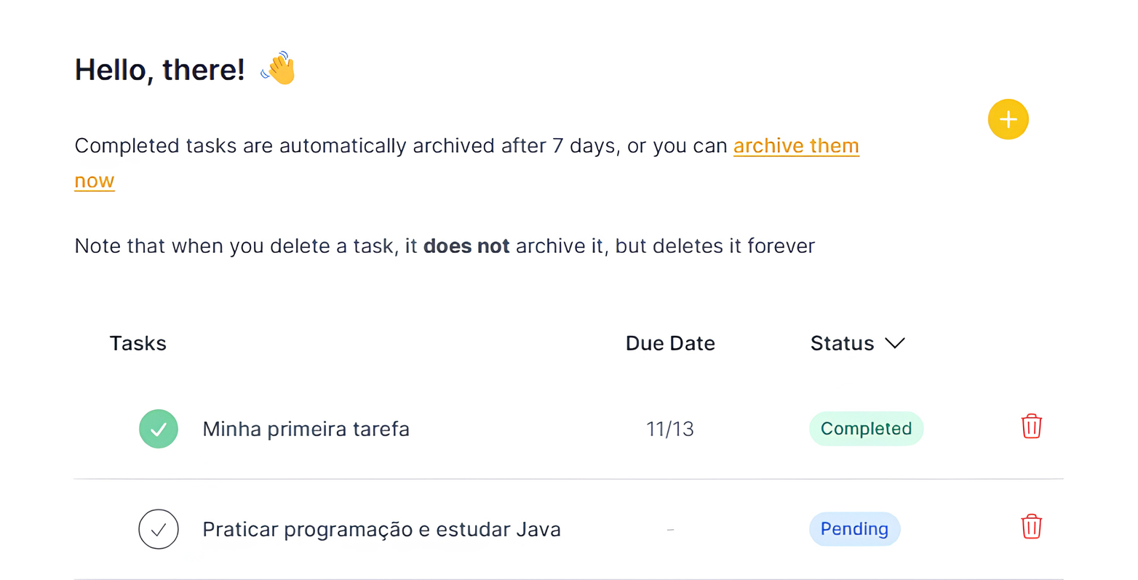1138x580 pixels.
Task: Click the 'archive them' link text
Action: tap(796, 146)
